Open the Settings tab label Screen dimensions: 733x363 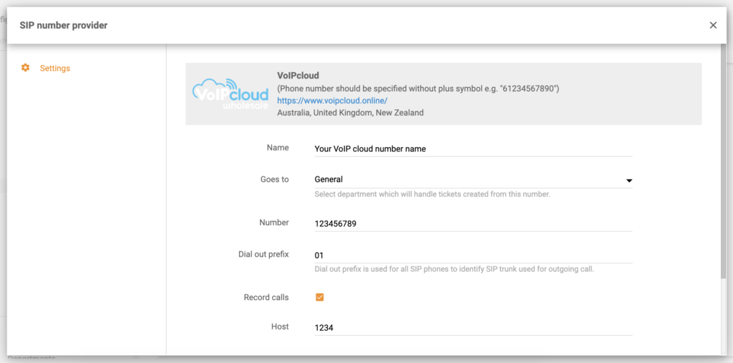point(55,69)
